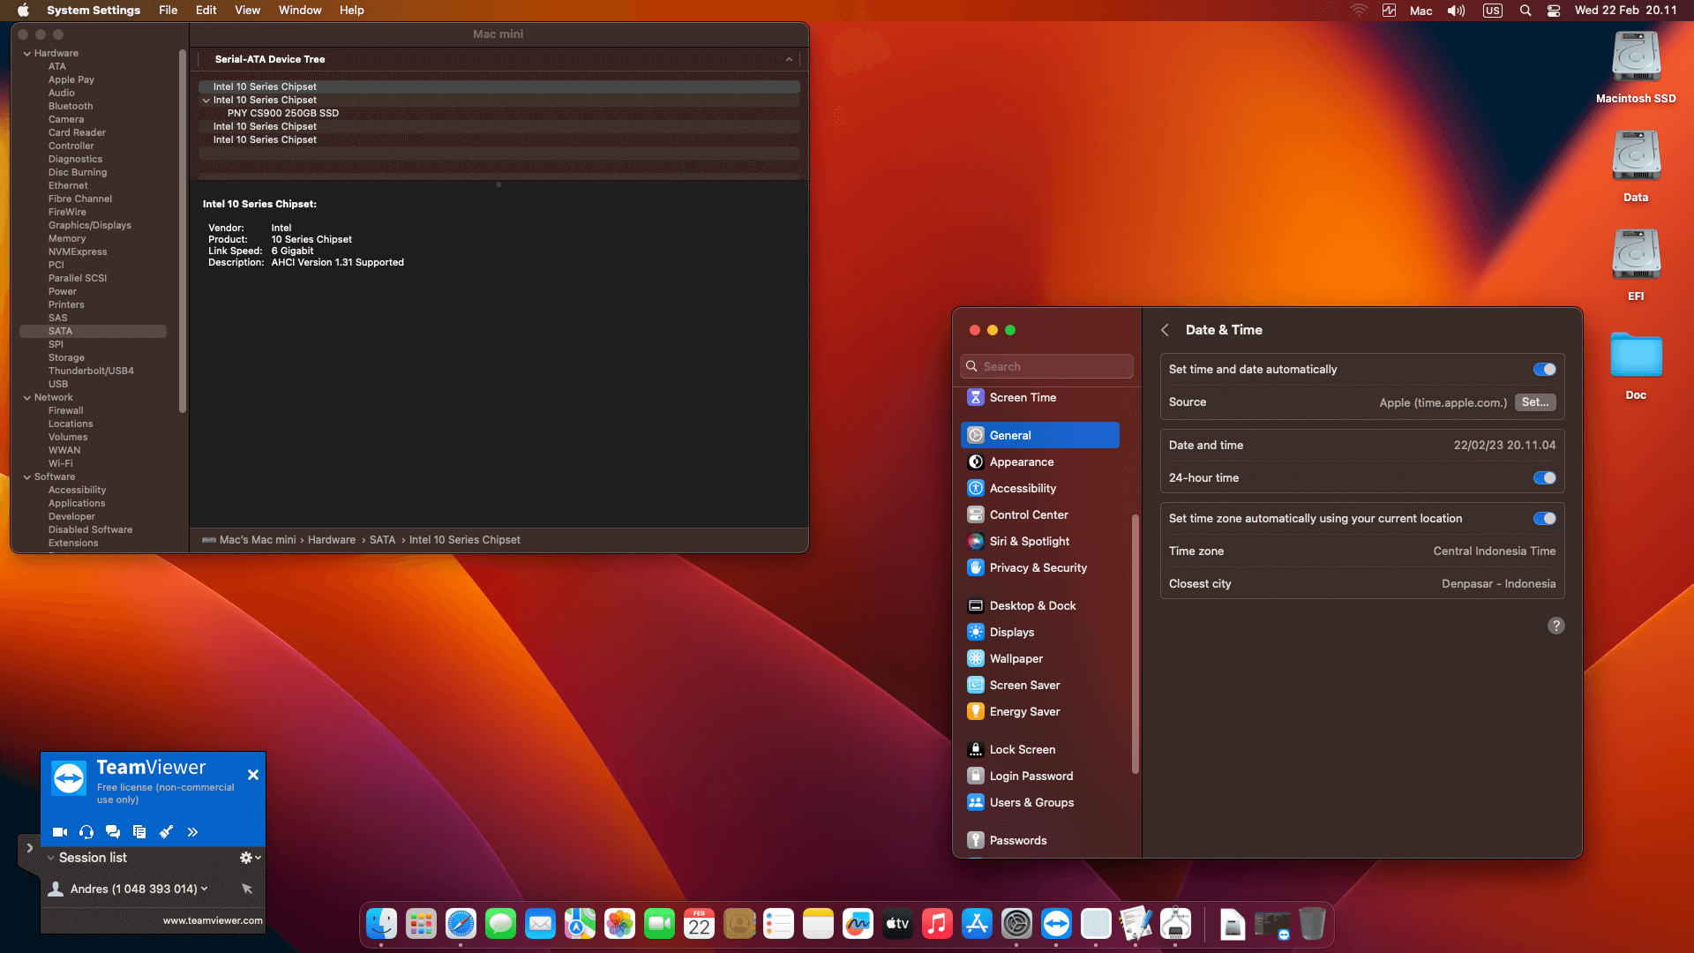This screenshot has height=953, width=1694.
Task: Collapse the Serial-ATA Device Tree header
Action: pos(789,60)
